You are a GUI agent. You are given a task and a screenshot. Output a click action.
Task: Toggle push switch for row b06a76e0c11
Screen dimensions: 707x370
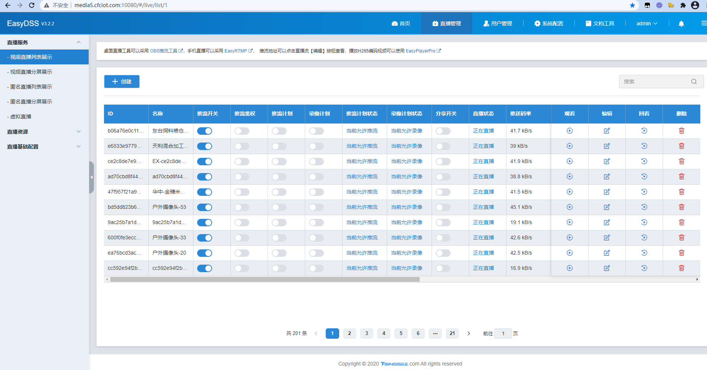coord(205,131)
